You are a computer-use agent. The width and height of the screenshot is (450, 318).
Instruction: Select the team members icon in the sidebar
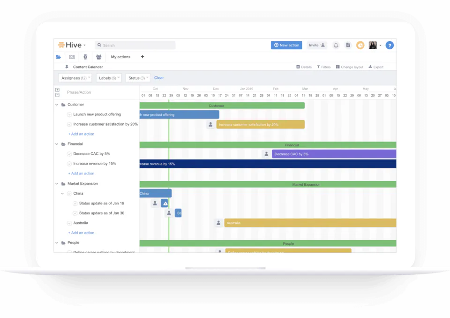click(98, 56)
